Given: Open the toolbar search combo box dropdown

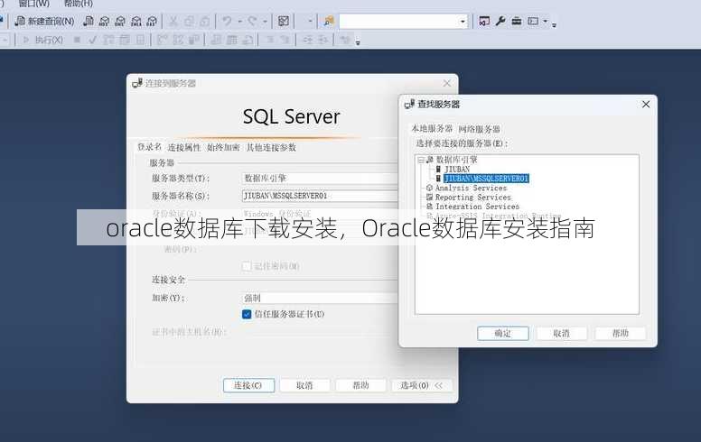Looking at the screenshot, I should pos(463,21).
